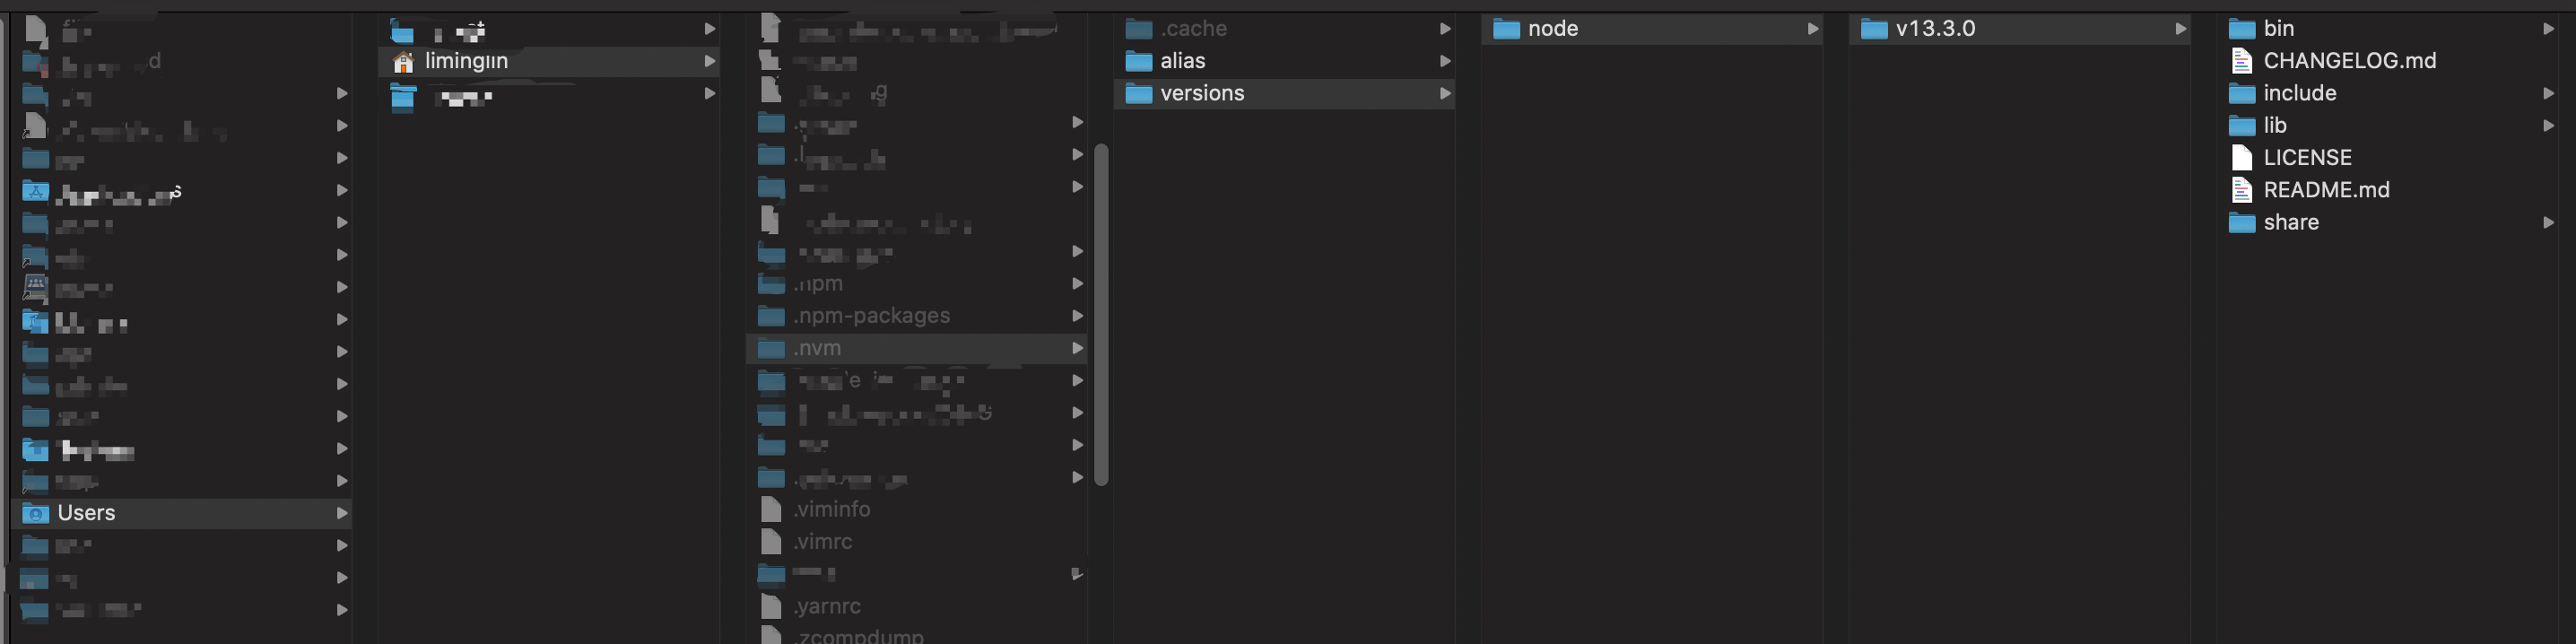Viewport: 2576px width, 644px height.
Task: Click the limingiin home folder icon
Action: [403, 62]
